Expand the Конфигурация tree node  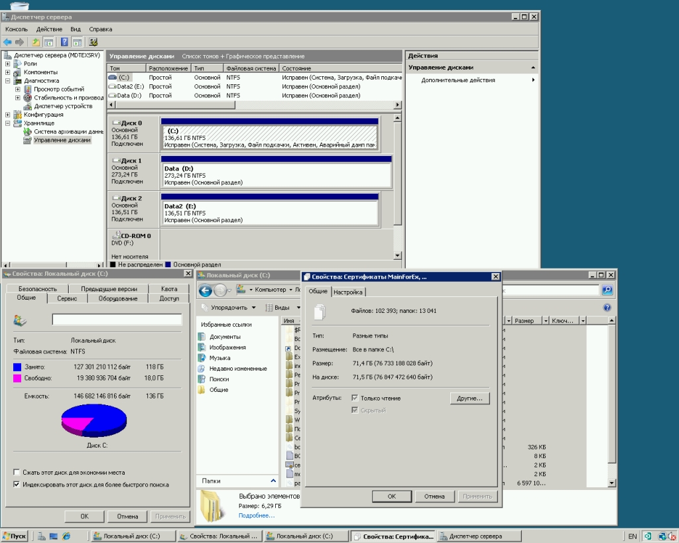(7, 115)
